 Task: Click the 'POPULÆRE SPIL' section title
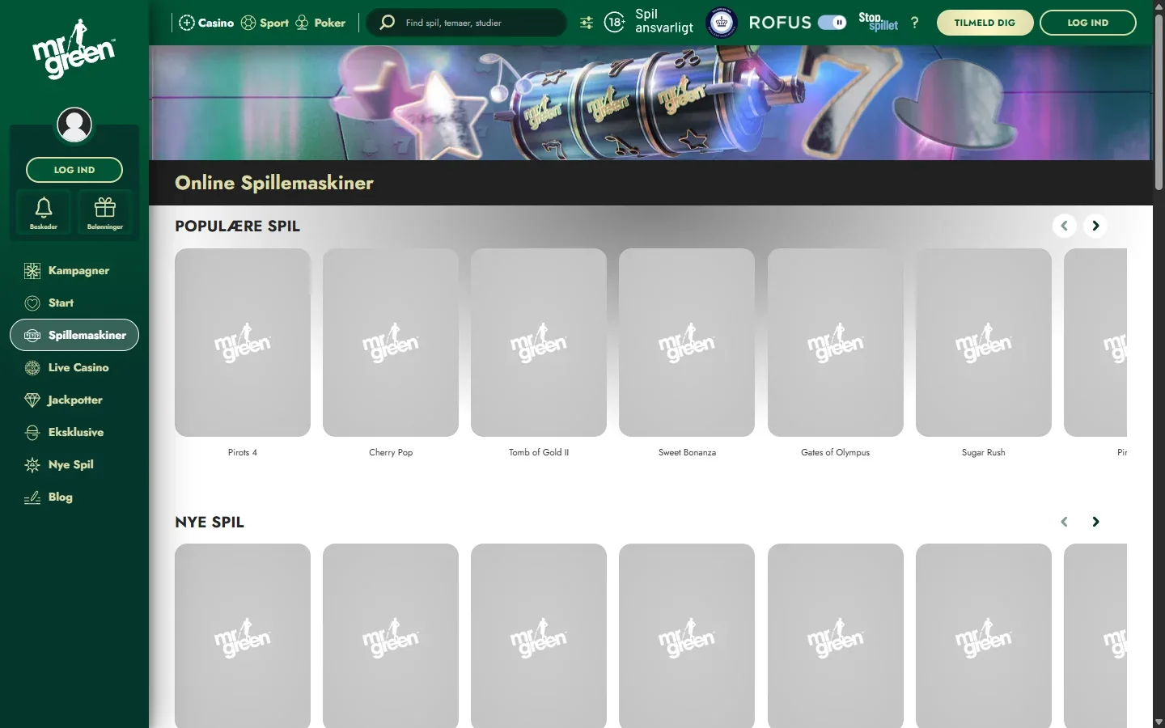tap(237, 226)
